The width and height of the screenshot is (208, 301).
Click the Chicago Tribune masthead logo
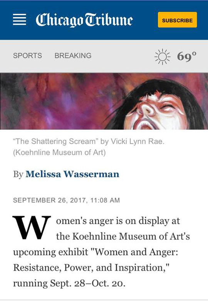coord(84,20)
